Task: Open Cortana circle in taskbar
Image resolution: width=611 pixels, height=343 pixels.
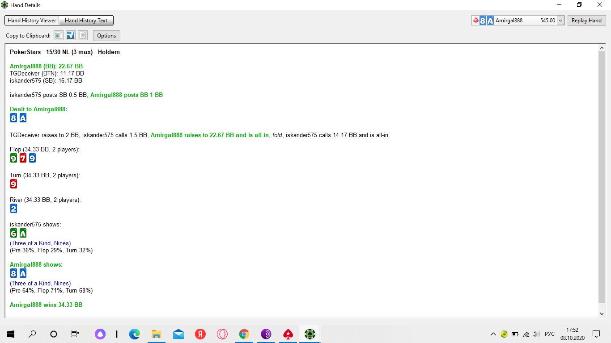Action: tap(54, 334)
